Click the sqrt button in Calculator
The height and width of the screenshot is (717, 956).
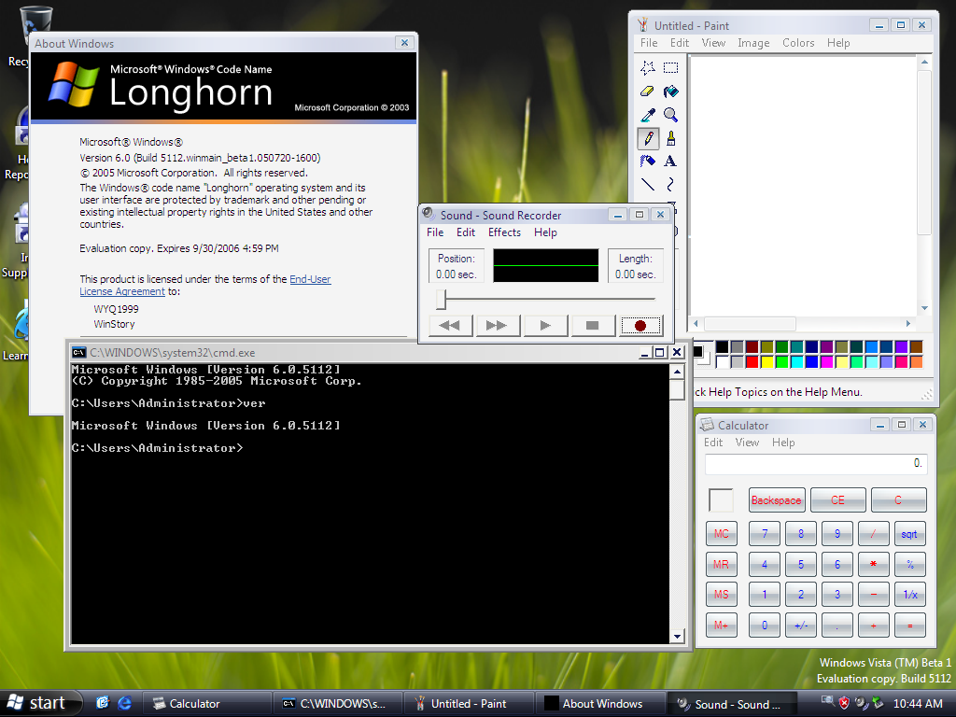908,535
